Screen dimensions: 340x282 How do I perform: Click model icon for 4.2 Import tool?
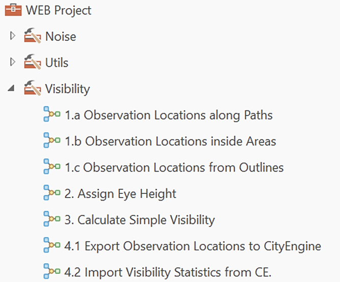coord(52,273)
